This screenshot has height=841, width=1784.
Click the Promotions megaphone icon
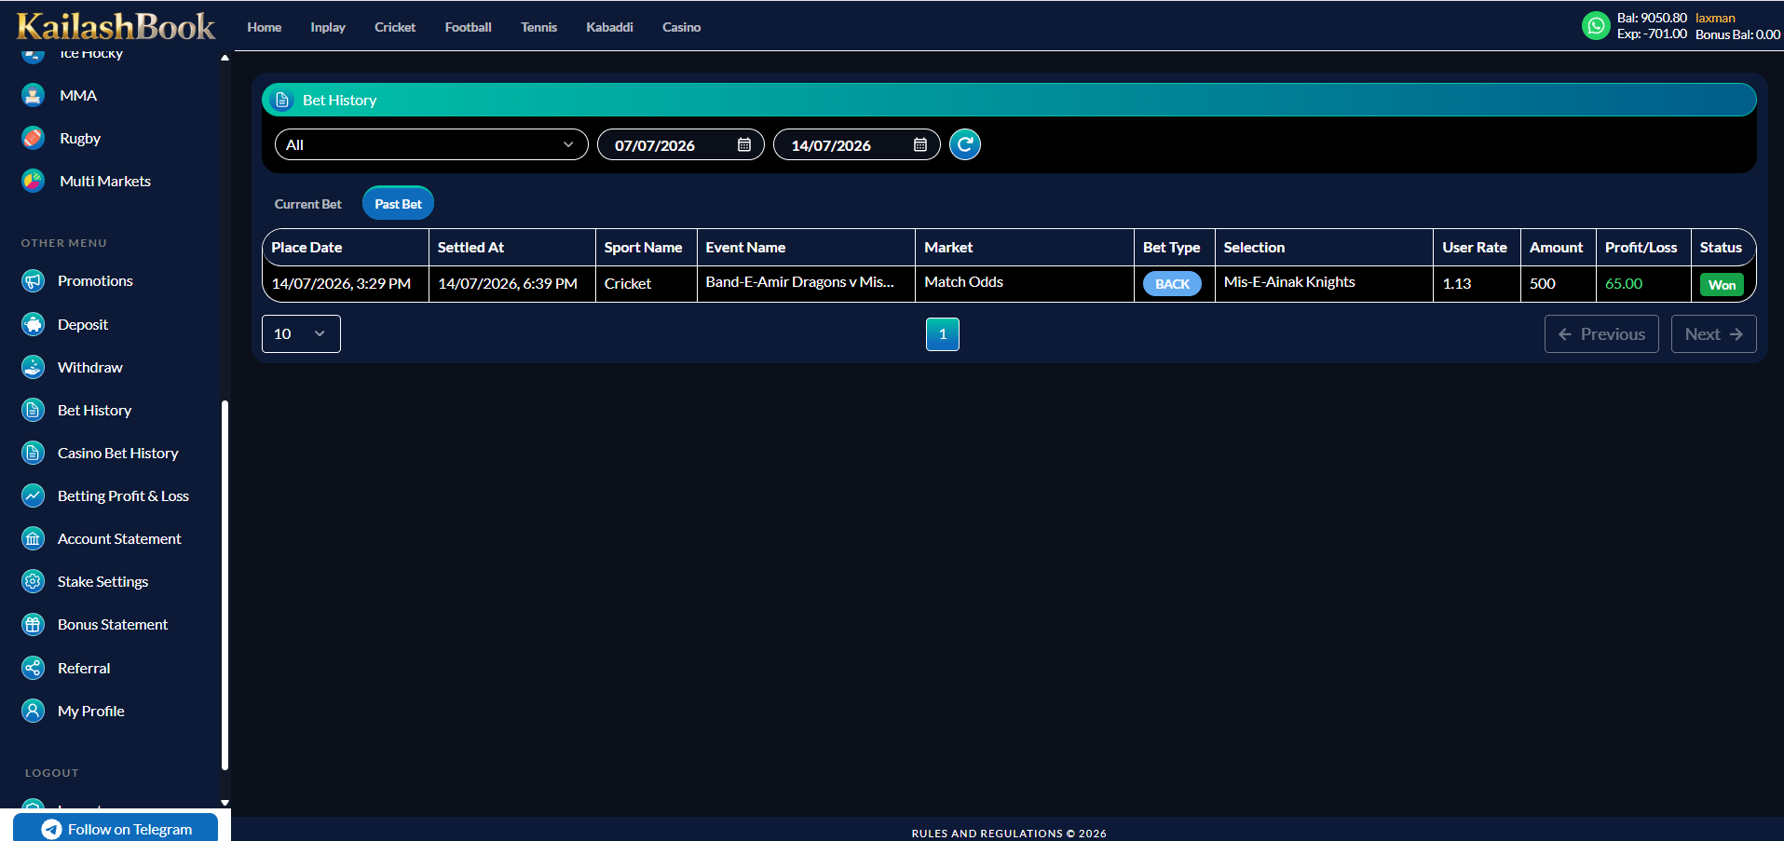(33, 280)
